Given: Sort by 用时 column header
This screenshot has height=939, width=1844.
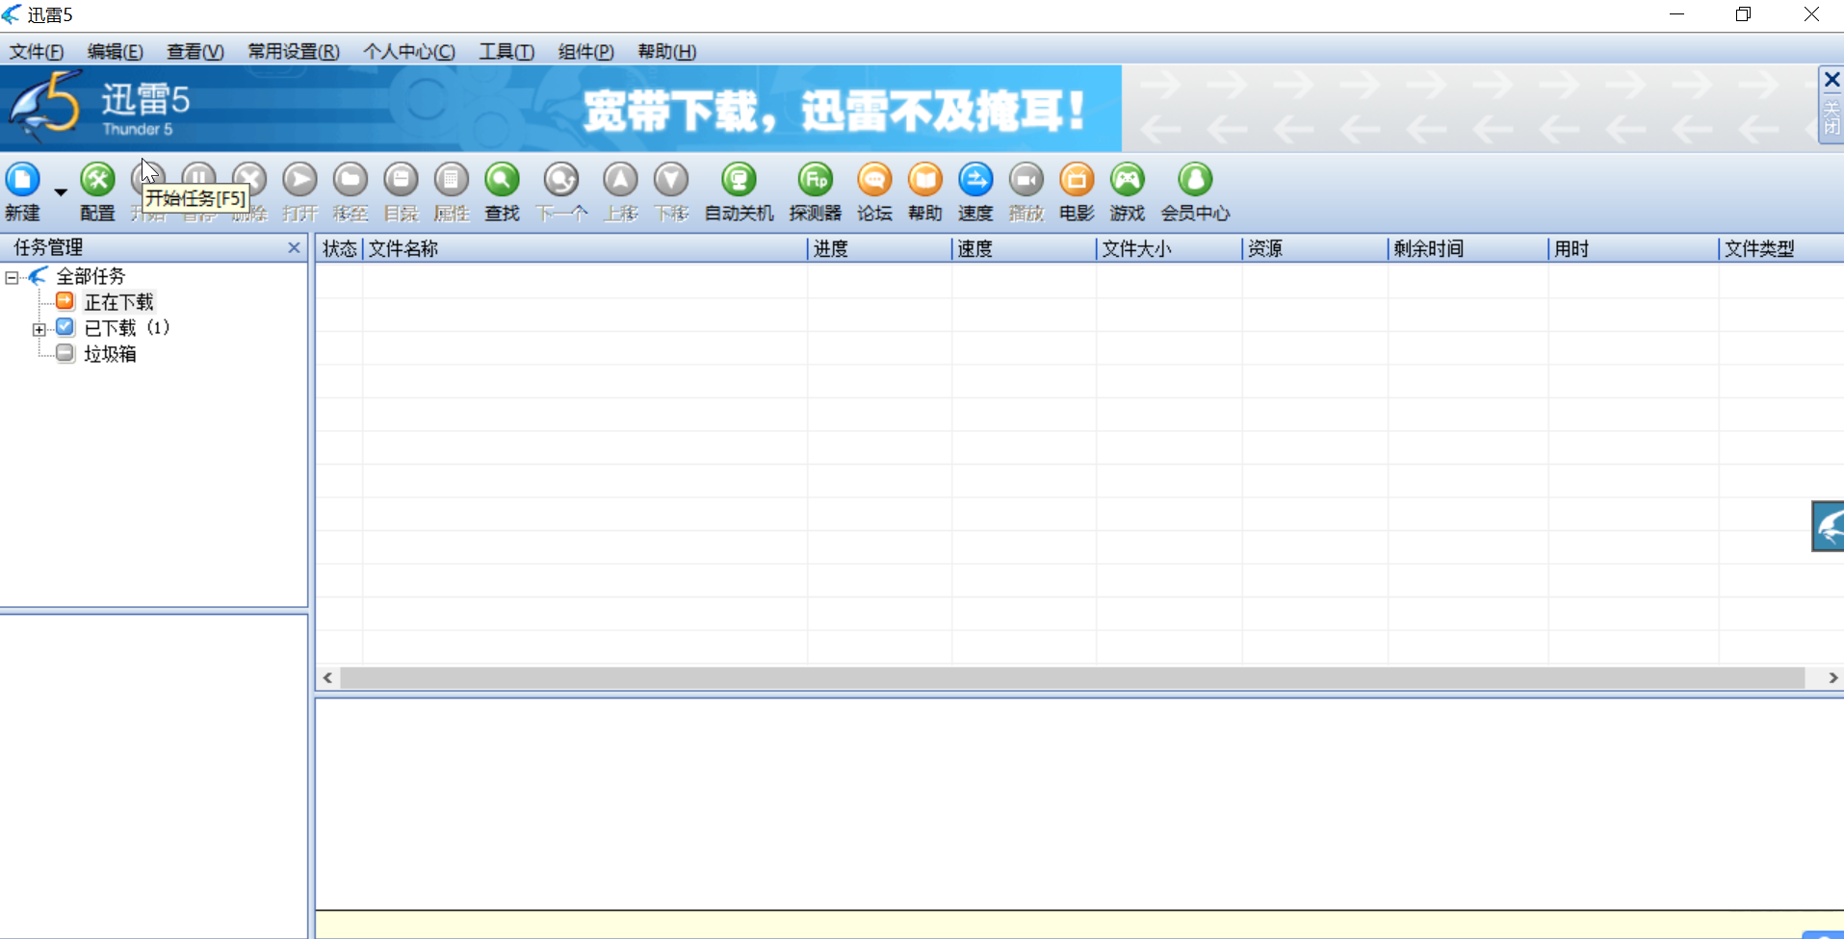Looking at the screenshot, I should (1633, 249).
